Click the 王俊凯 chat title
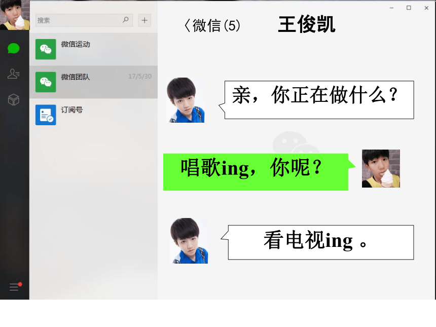The image size is (436, 327). pyautogui.click(x=307, y=24)
